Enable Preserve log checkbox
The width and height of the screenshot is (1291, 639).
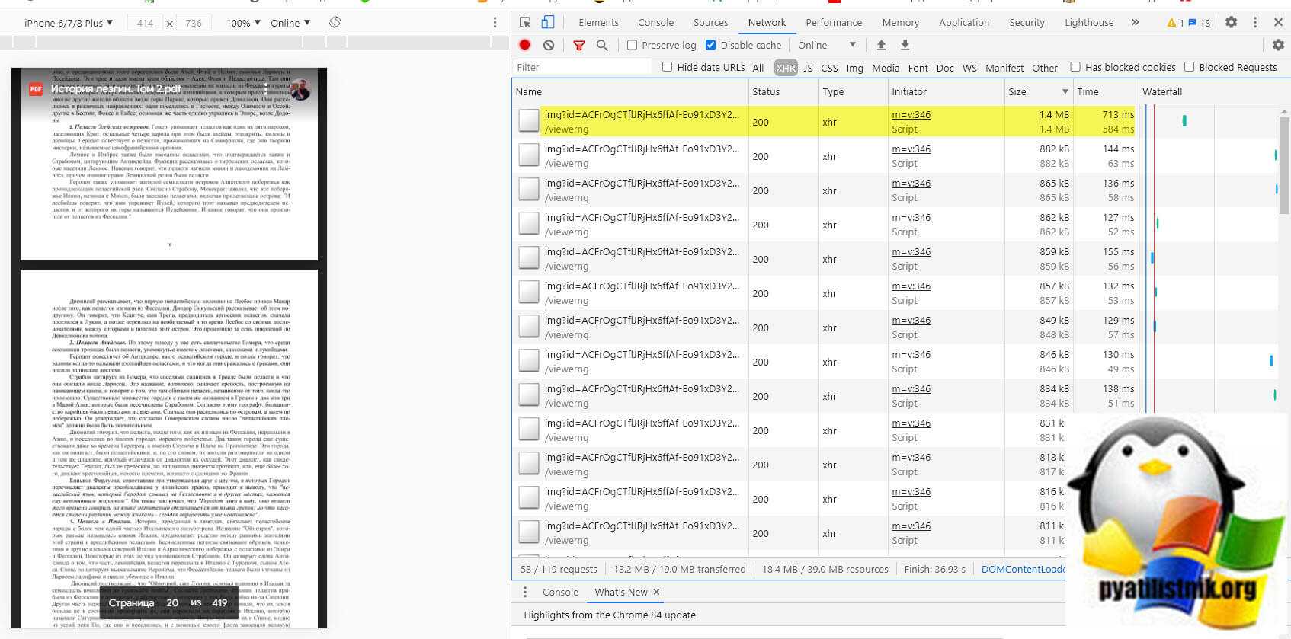633,46
